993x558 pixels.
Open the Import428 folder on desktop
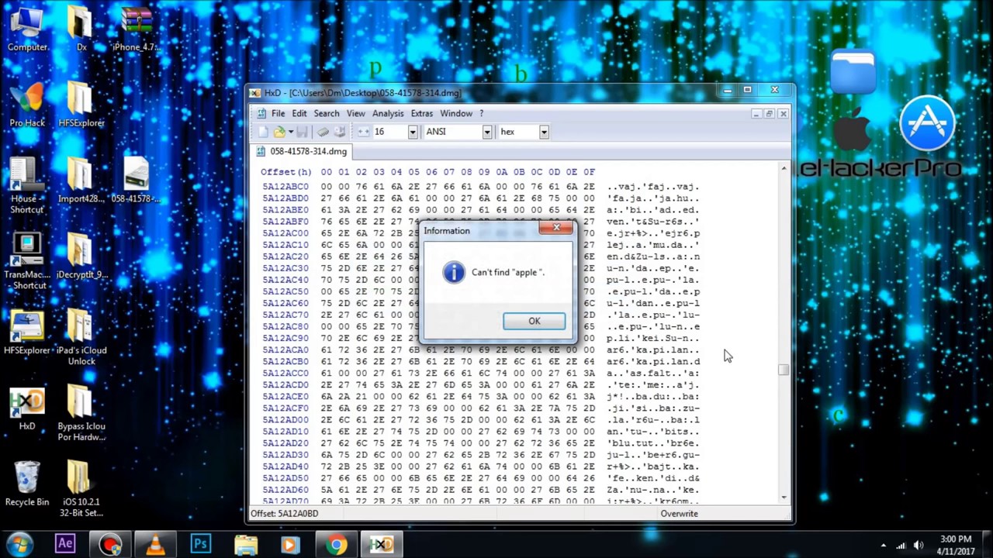tap(81, 181)
